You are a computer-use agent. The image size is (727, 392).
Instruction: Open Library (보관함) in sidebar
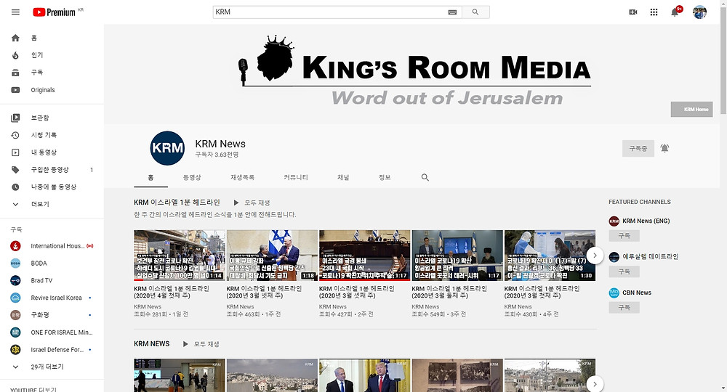pyautogui.click(x=52, y=118)
